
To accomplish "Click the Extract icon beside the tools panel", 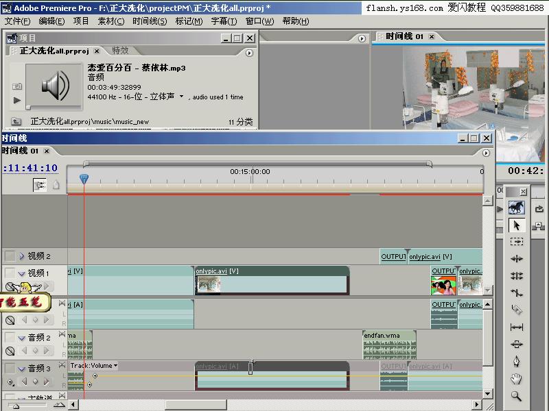I will point(539,226).
